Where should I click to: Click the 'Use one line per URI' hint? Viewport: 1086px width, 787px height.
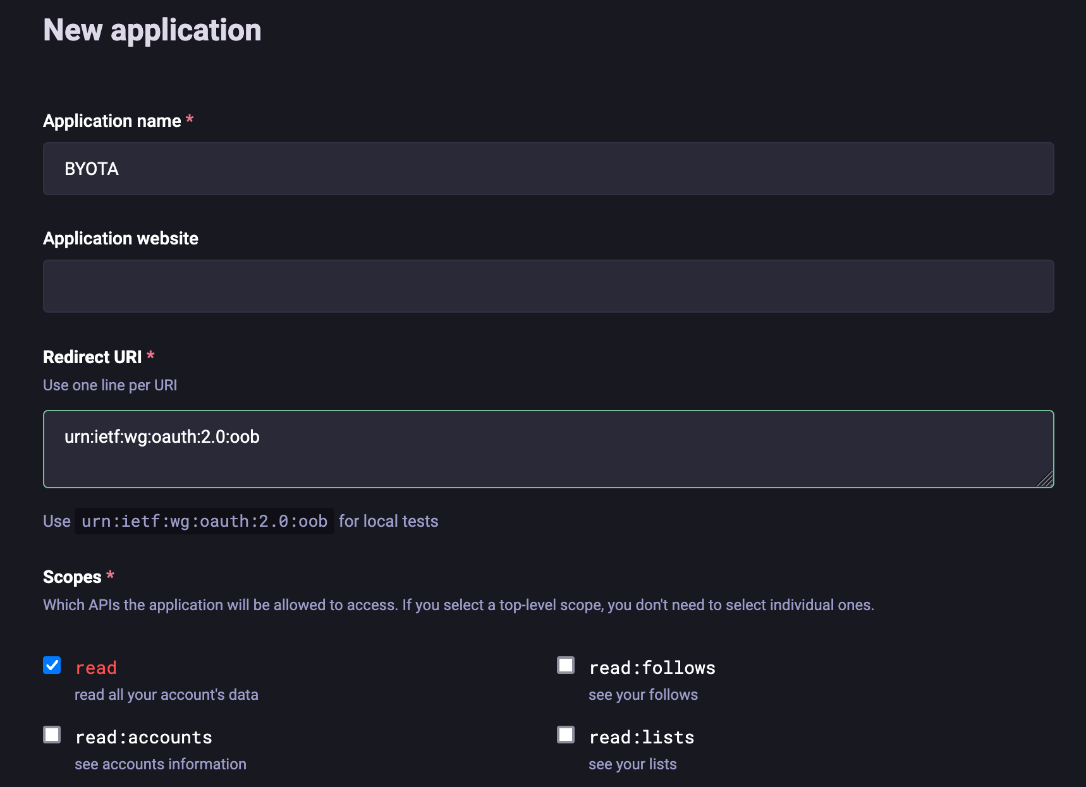pyautogui.click(x=110, y=385)
